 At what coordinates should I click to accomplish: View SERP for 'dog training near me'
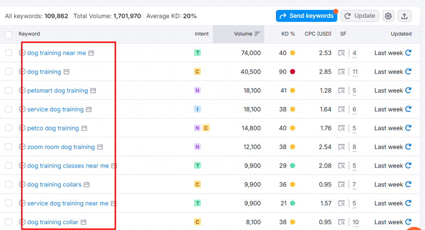point(342,53)
